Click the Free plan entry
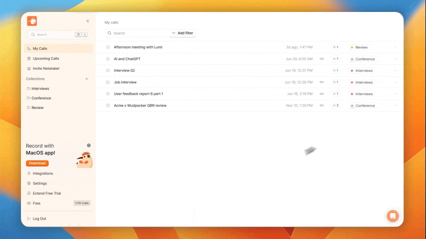 tap(34, 203)
